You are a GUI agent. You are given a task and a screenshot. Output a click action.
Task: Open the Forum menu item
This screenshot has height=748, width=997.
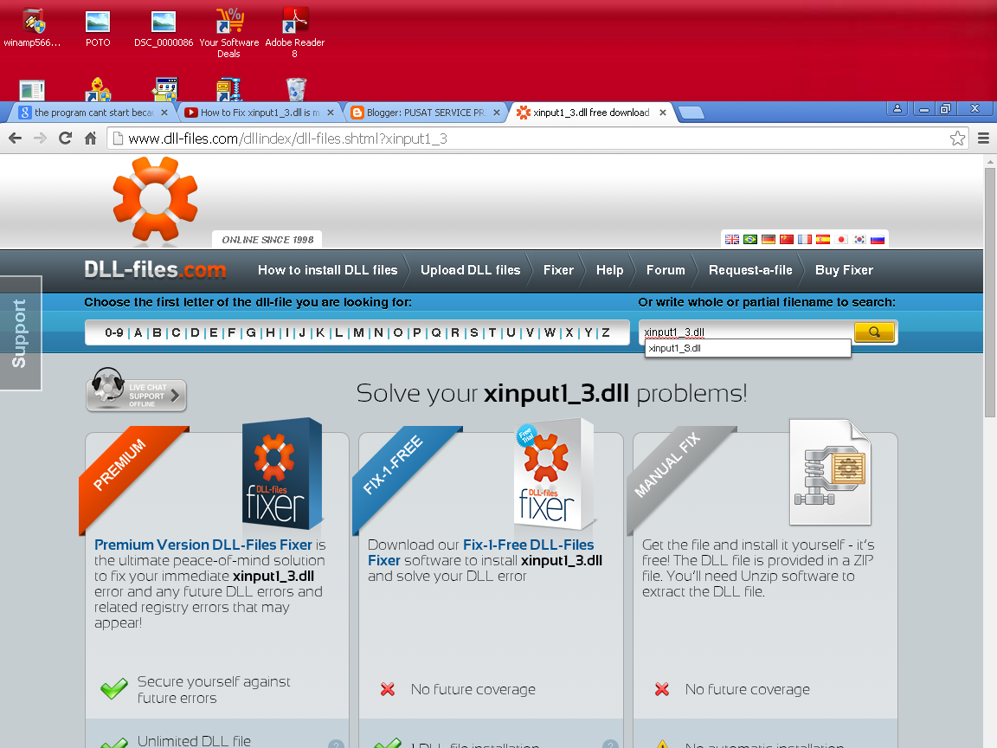(x=666, y=270)
